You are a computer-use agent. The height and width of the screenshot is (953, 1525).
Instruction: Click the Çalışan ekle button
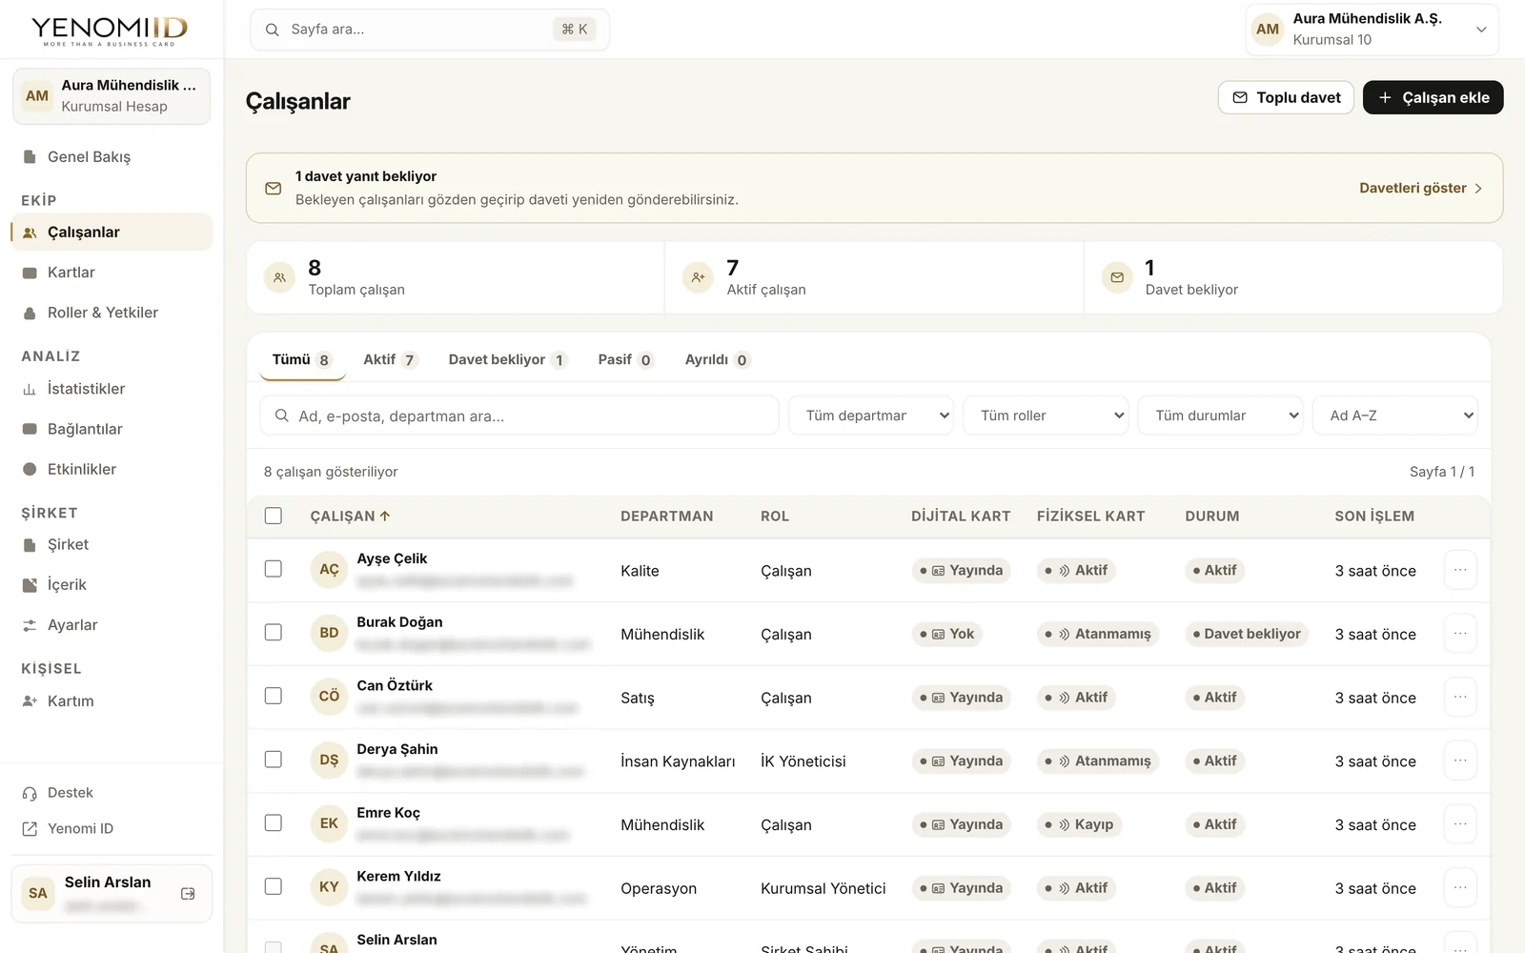point(1433,97)
